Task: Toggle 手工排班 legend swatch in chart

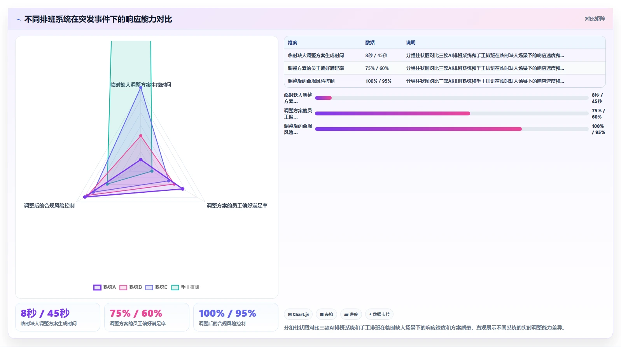Action: [x=175, y=288]
